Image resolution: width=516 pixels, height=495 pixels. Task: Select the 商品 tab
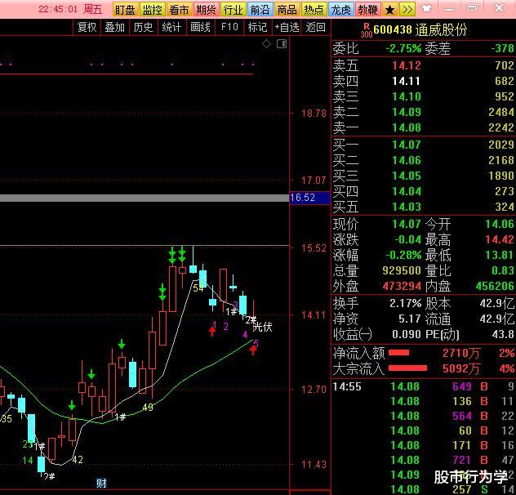287,10
